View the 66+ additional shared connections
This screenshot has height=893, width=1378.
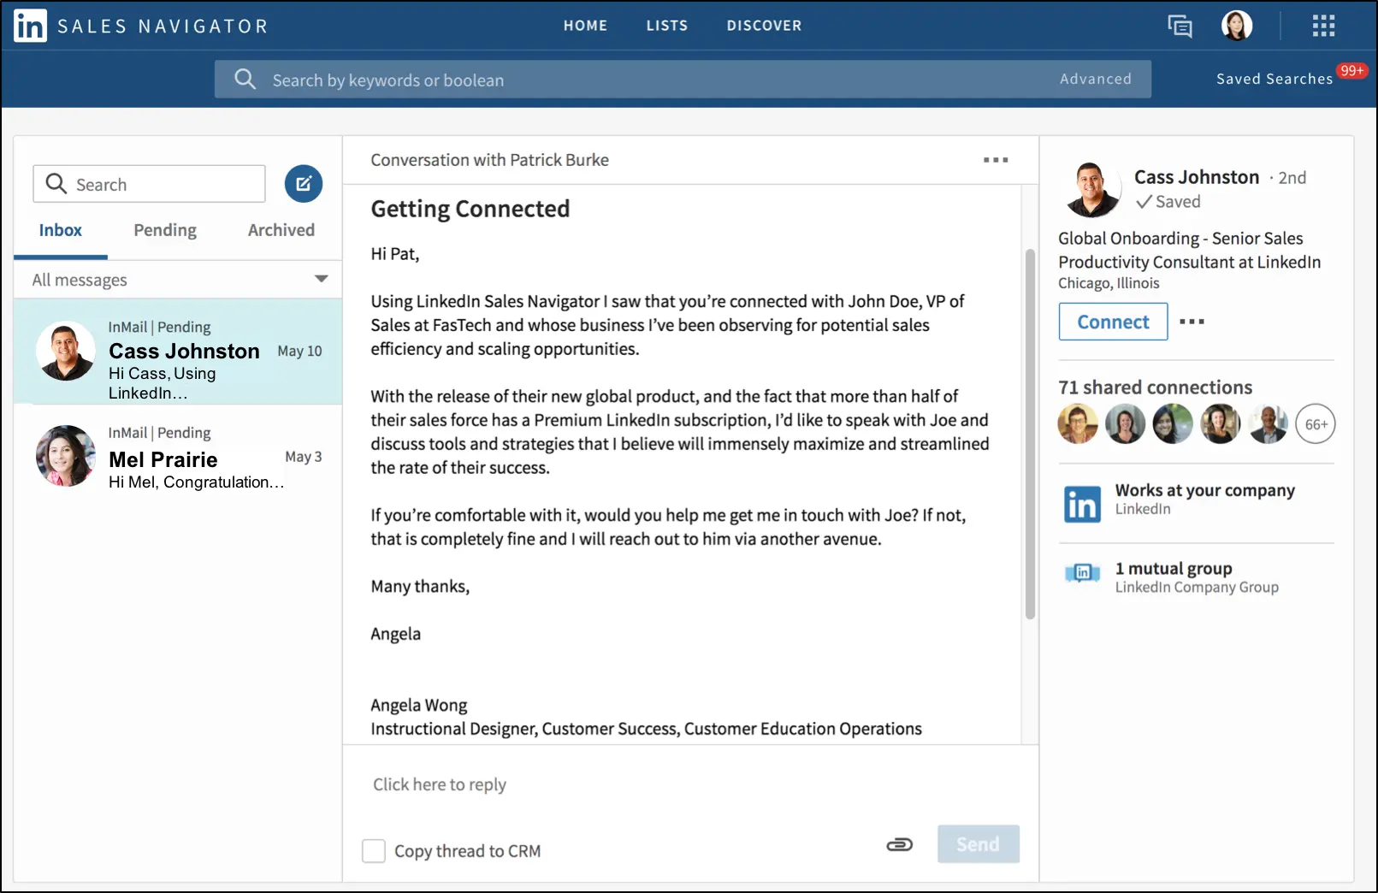pyautogui.click(x=1315, y=423)
